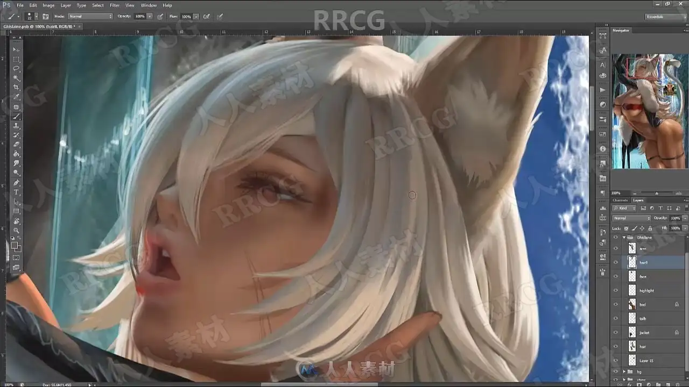The width and height of the screenshot is (689, 387).
Task: Toggle Quick Mask mode
Action: [16, 258]
